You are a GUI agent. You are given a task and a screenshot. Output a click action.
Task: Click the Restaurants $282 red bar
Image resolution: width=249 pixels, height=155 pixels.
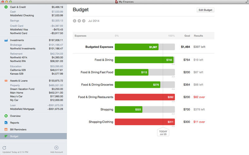coord(145,97)
